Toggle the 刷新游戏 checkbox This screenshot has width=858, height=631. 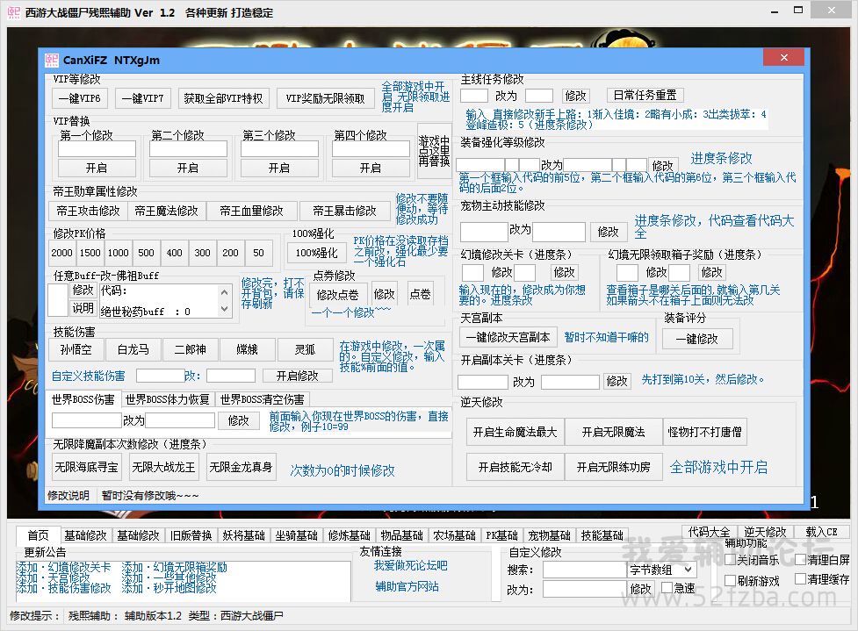point(731,580)
